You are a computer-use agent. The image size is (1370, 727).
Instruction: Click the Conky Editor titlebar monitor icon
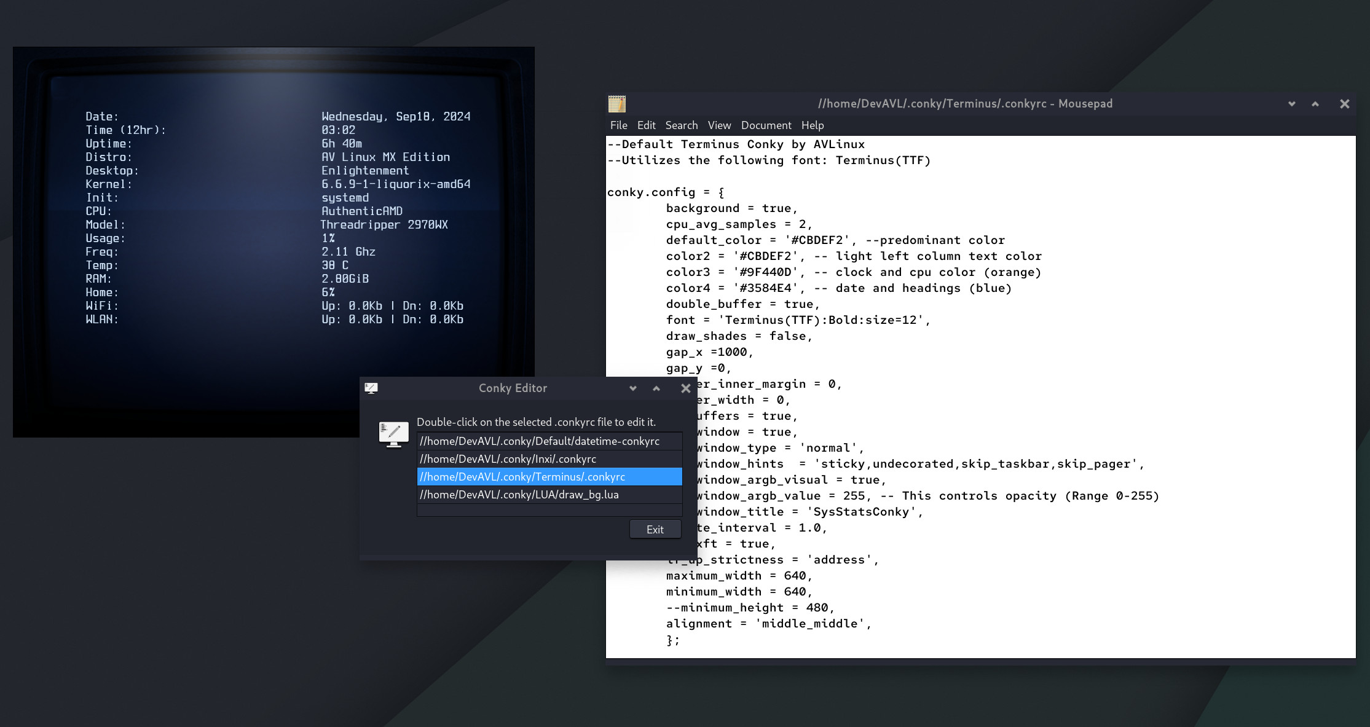tap(371, 388)
